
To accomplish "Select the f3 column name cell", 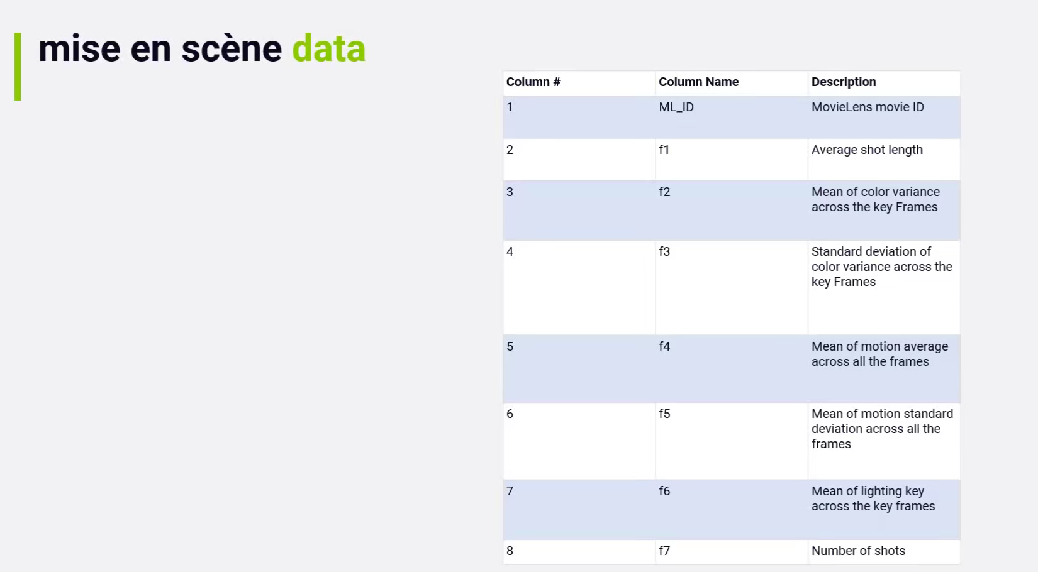I will (664, 252).
